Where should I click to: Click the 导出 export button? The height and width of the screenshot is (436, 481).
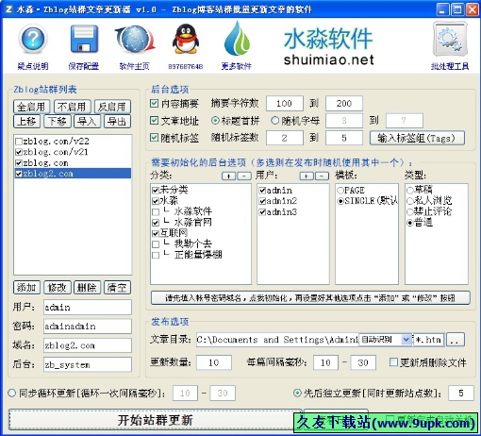[x=117, y=122]
